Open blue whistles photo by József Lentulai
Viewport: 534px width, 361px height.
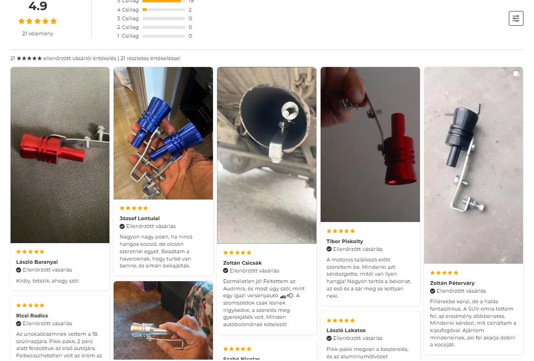click(x=163, y=133)
